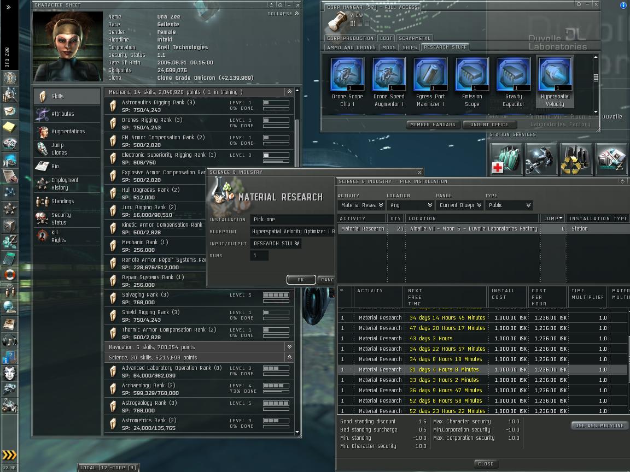
Task: Click the blue information icon at top right
Action: click(x=624, y=5)
